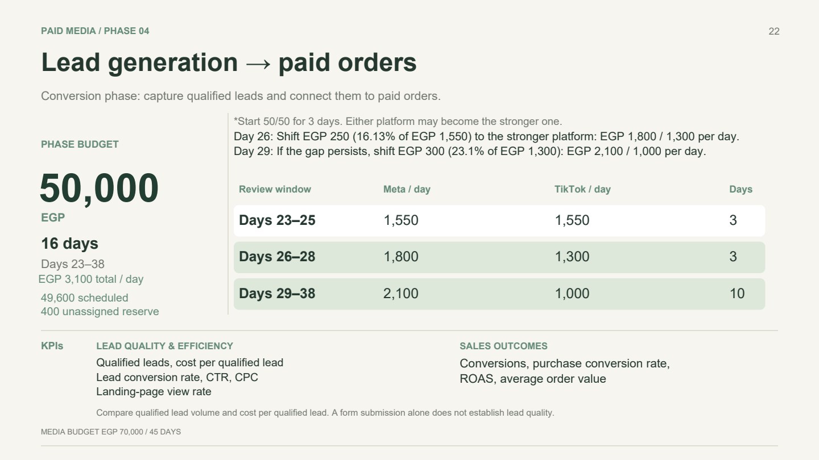Click the 'TikTok / day' column header
Screen dimensions: 819x460
(582, 189)
